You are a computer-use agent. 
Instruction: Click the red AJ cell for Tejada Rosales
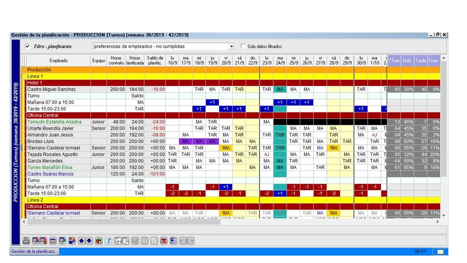[x=267, y=155]
